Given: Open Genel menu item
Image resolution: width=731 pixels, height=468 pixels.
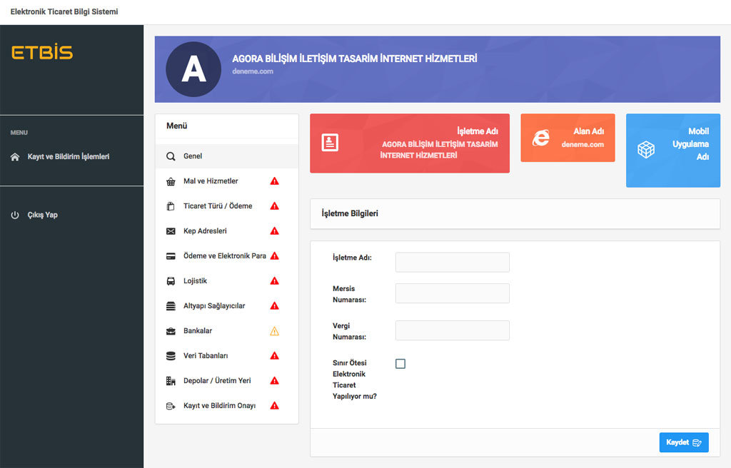Looking at the screenshot, I should click(x=193, y=156).
